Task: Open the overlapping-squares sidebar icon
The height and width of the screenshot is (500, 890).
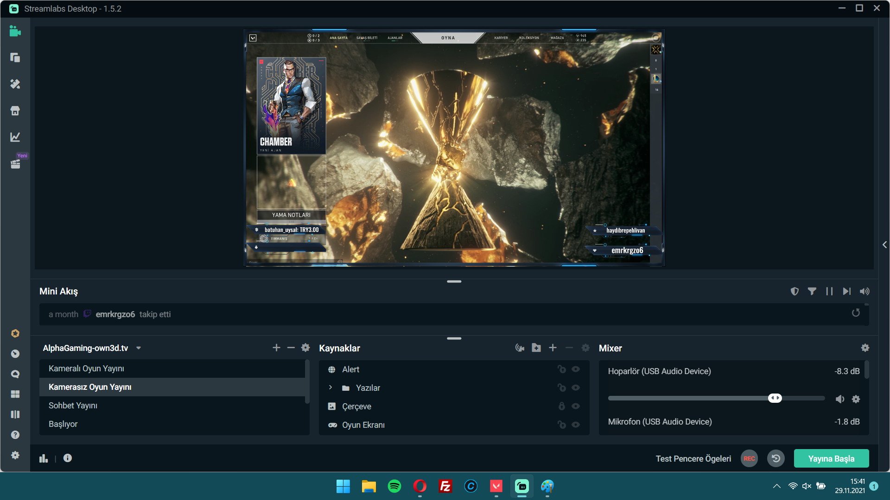Action: coord(15,57)
